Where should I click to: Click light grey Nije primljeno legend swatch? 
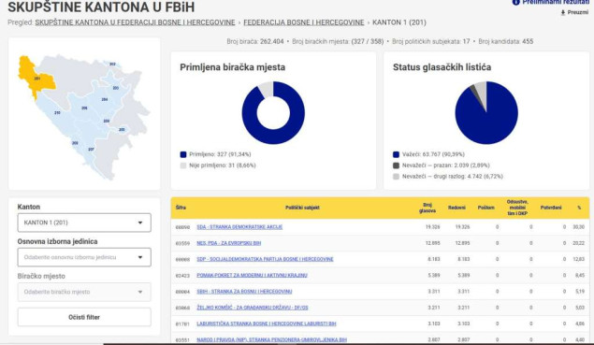[x=183, y=165]
